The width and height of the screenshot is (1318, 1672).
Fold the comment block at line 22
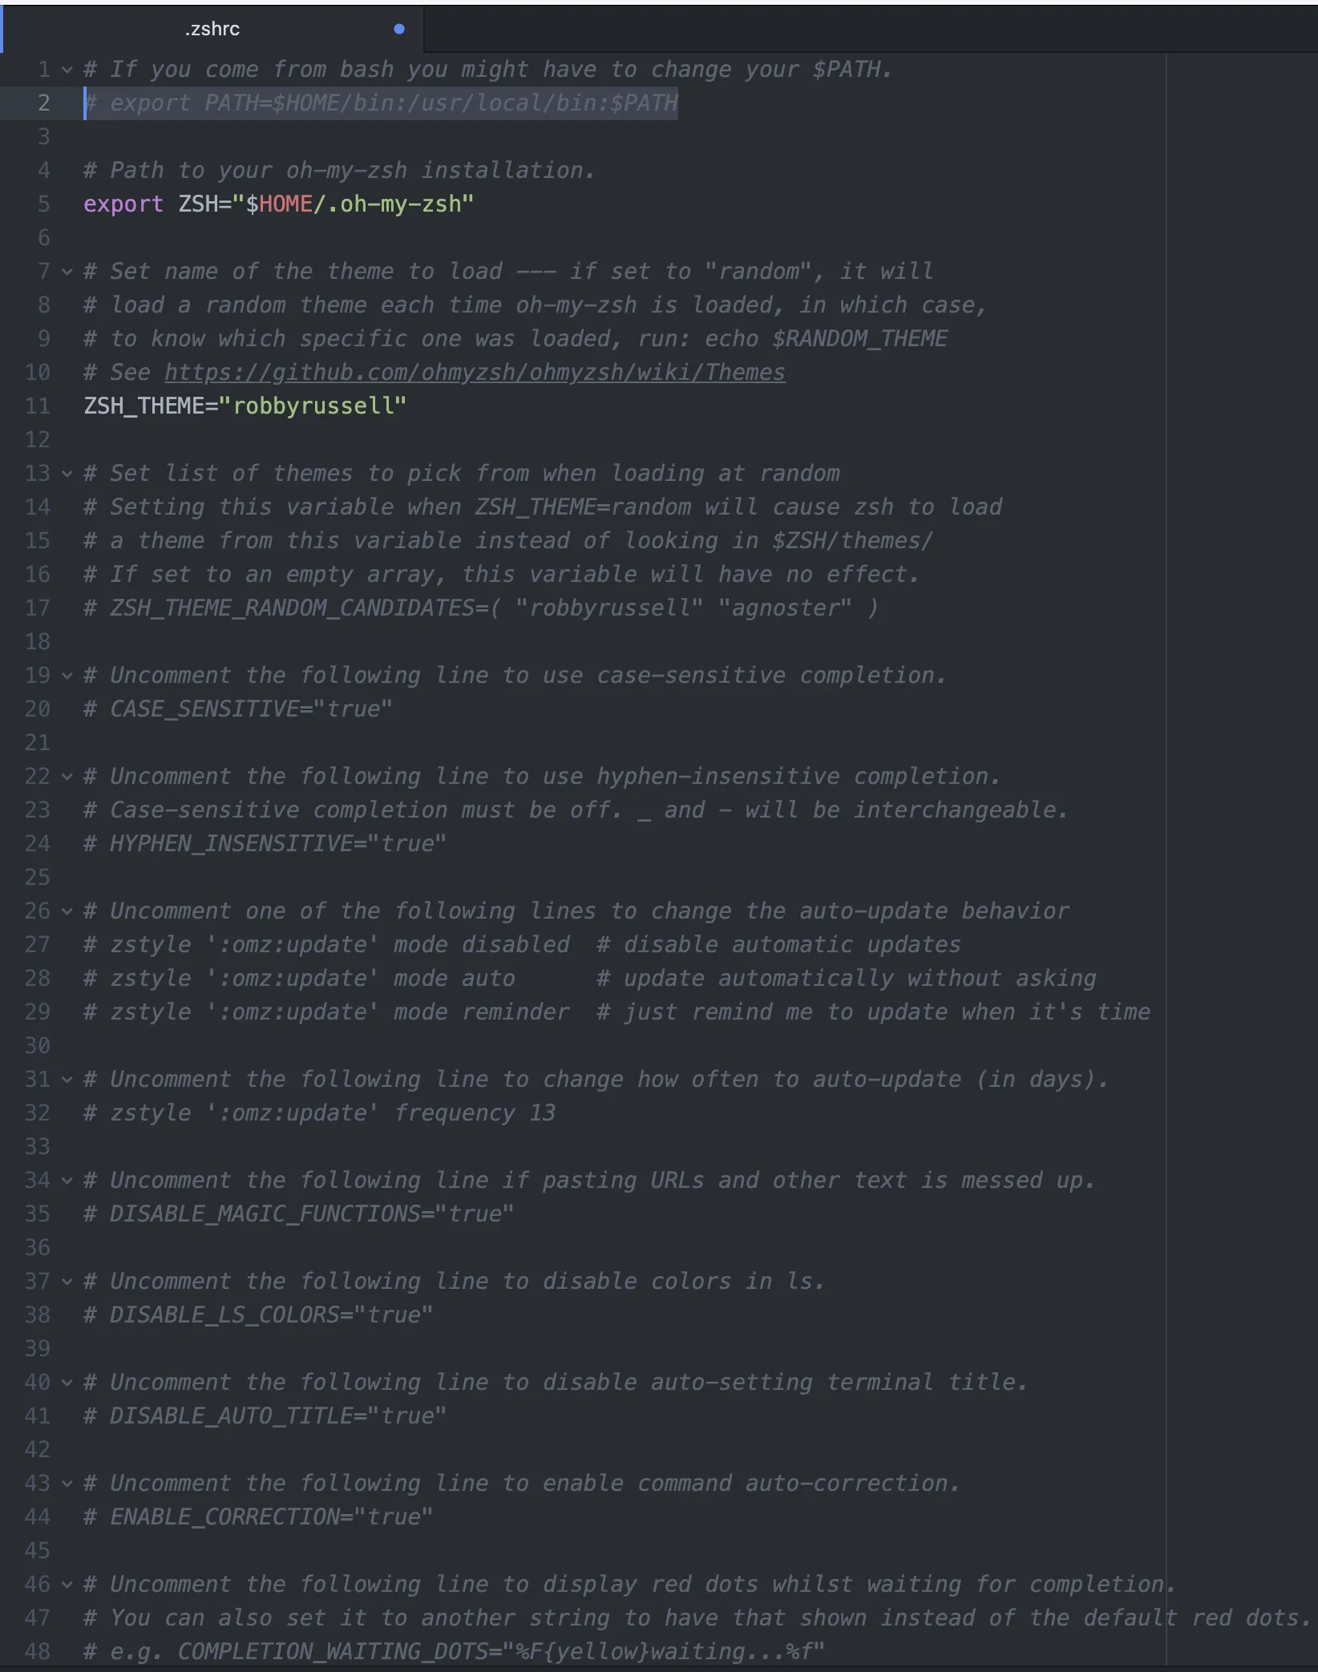pos(67,777)
